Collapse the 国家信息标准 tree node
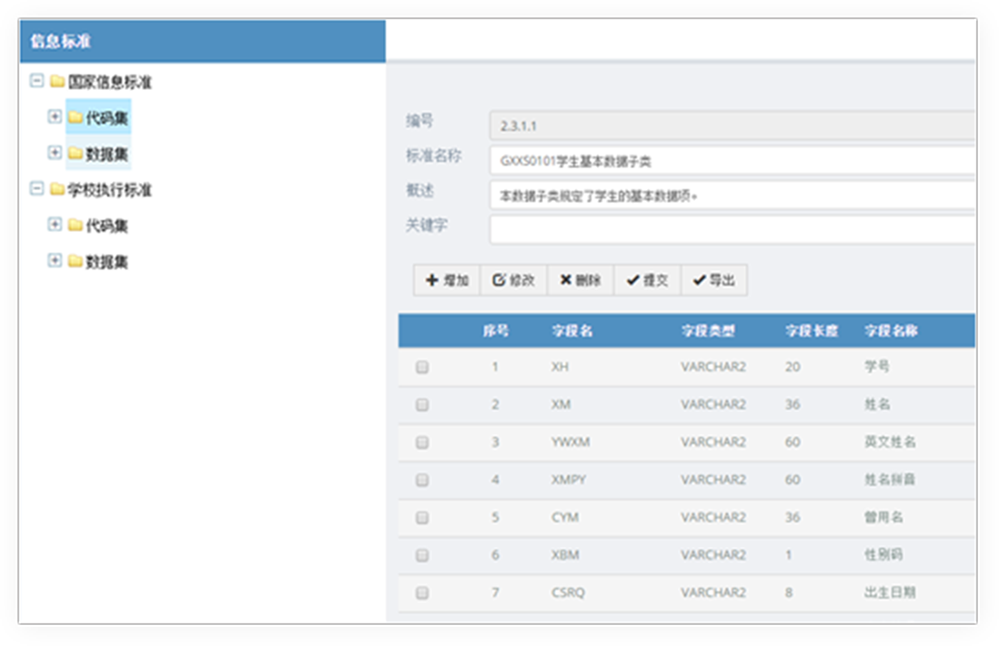The width and height of the screenshot is (999, 646). pyautogui.click(x=37, y=81)
